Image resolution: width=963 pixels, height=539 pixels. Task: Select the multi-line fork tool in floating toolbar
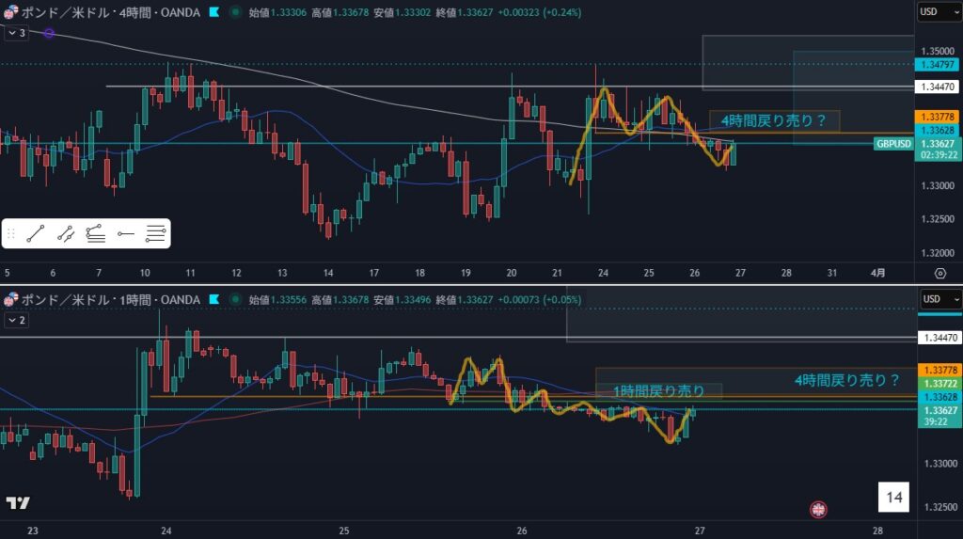tap(155, 234)
